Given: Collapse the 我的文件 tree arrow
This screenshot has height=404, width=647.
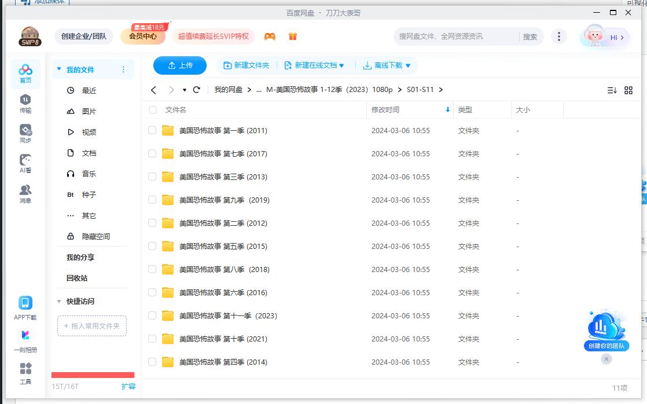Looking at the screenshot, I should coord(59,69).
